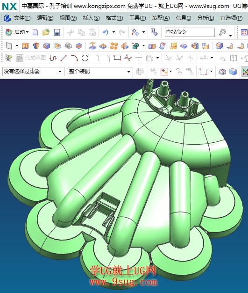Click the Open folder icon
248x293 pixels.
coord(46,32)
